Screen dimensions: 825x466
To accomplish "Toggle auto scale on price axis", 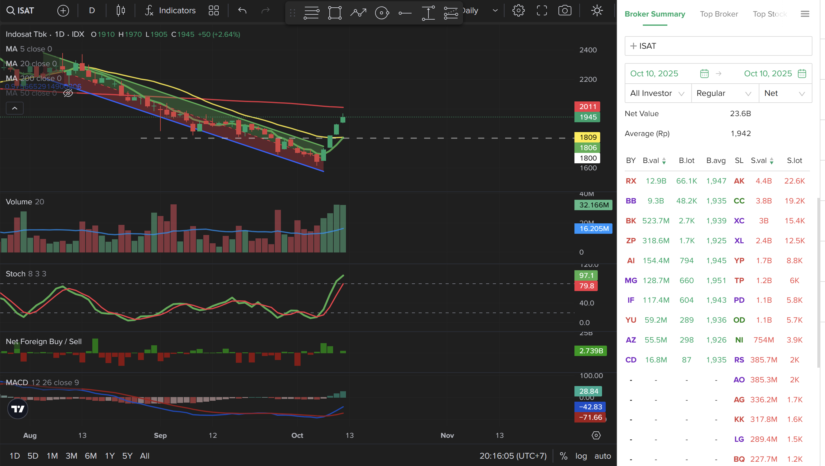I will [602, 456].
